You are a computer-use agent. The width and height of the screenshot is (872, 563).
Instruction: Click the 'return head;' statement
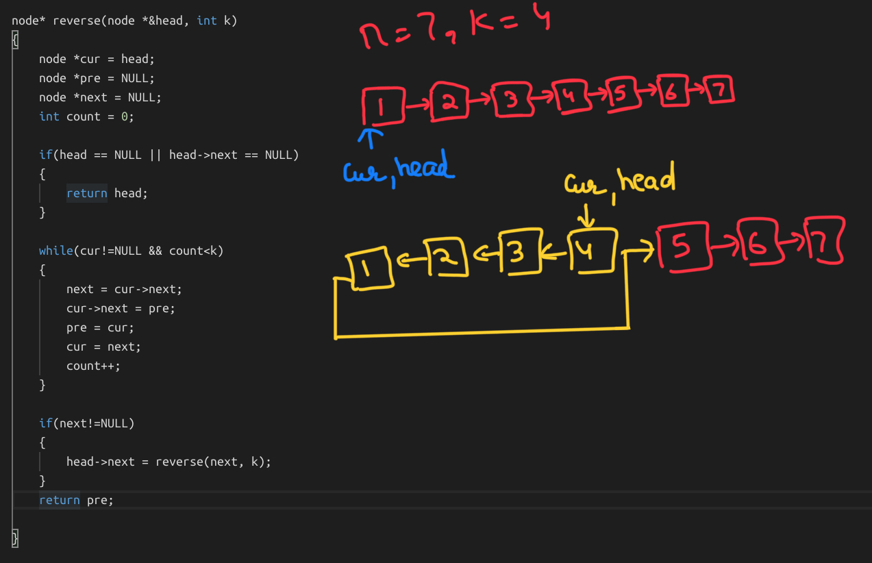point(107,193)
